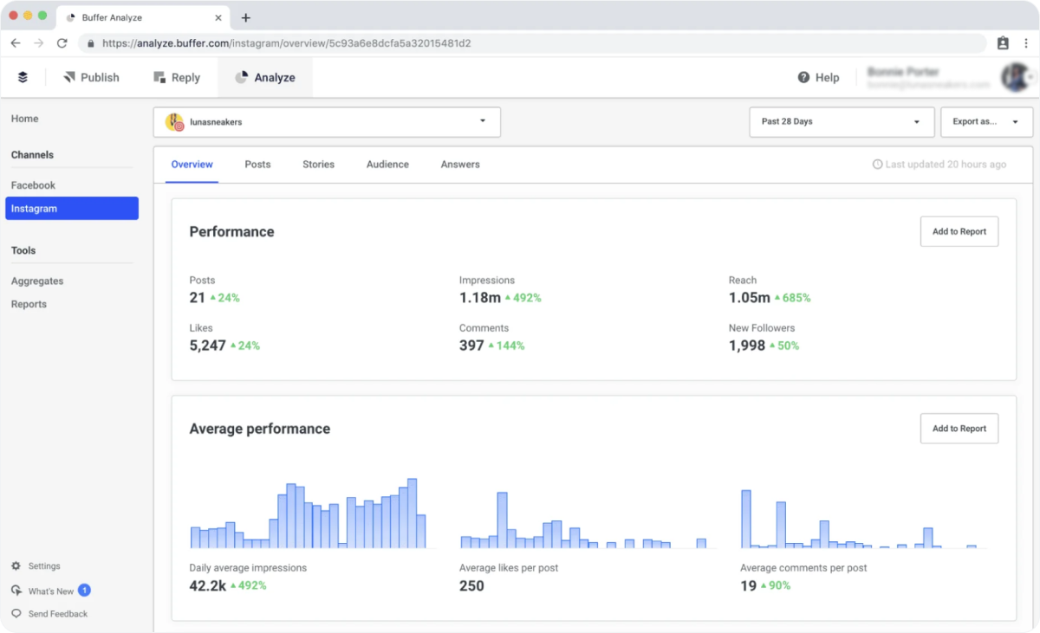This screenshot has width=1040, height=633.
Task: Click the browser address bar URL
Action: click(x=287, y=42)
